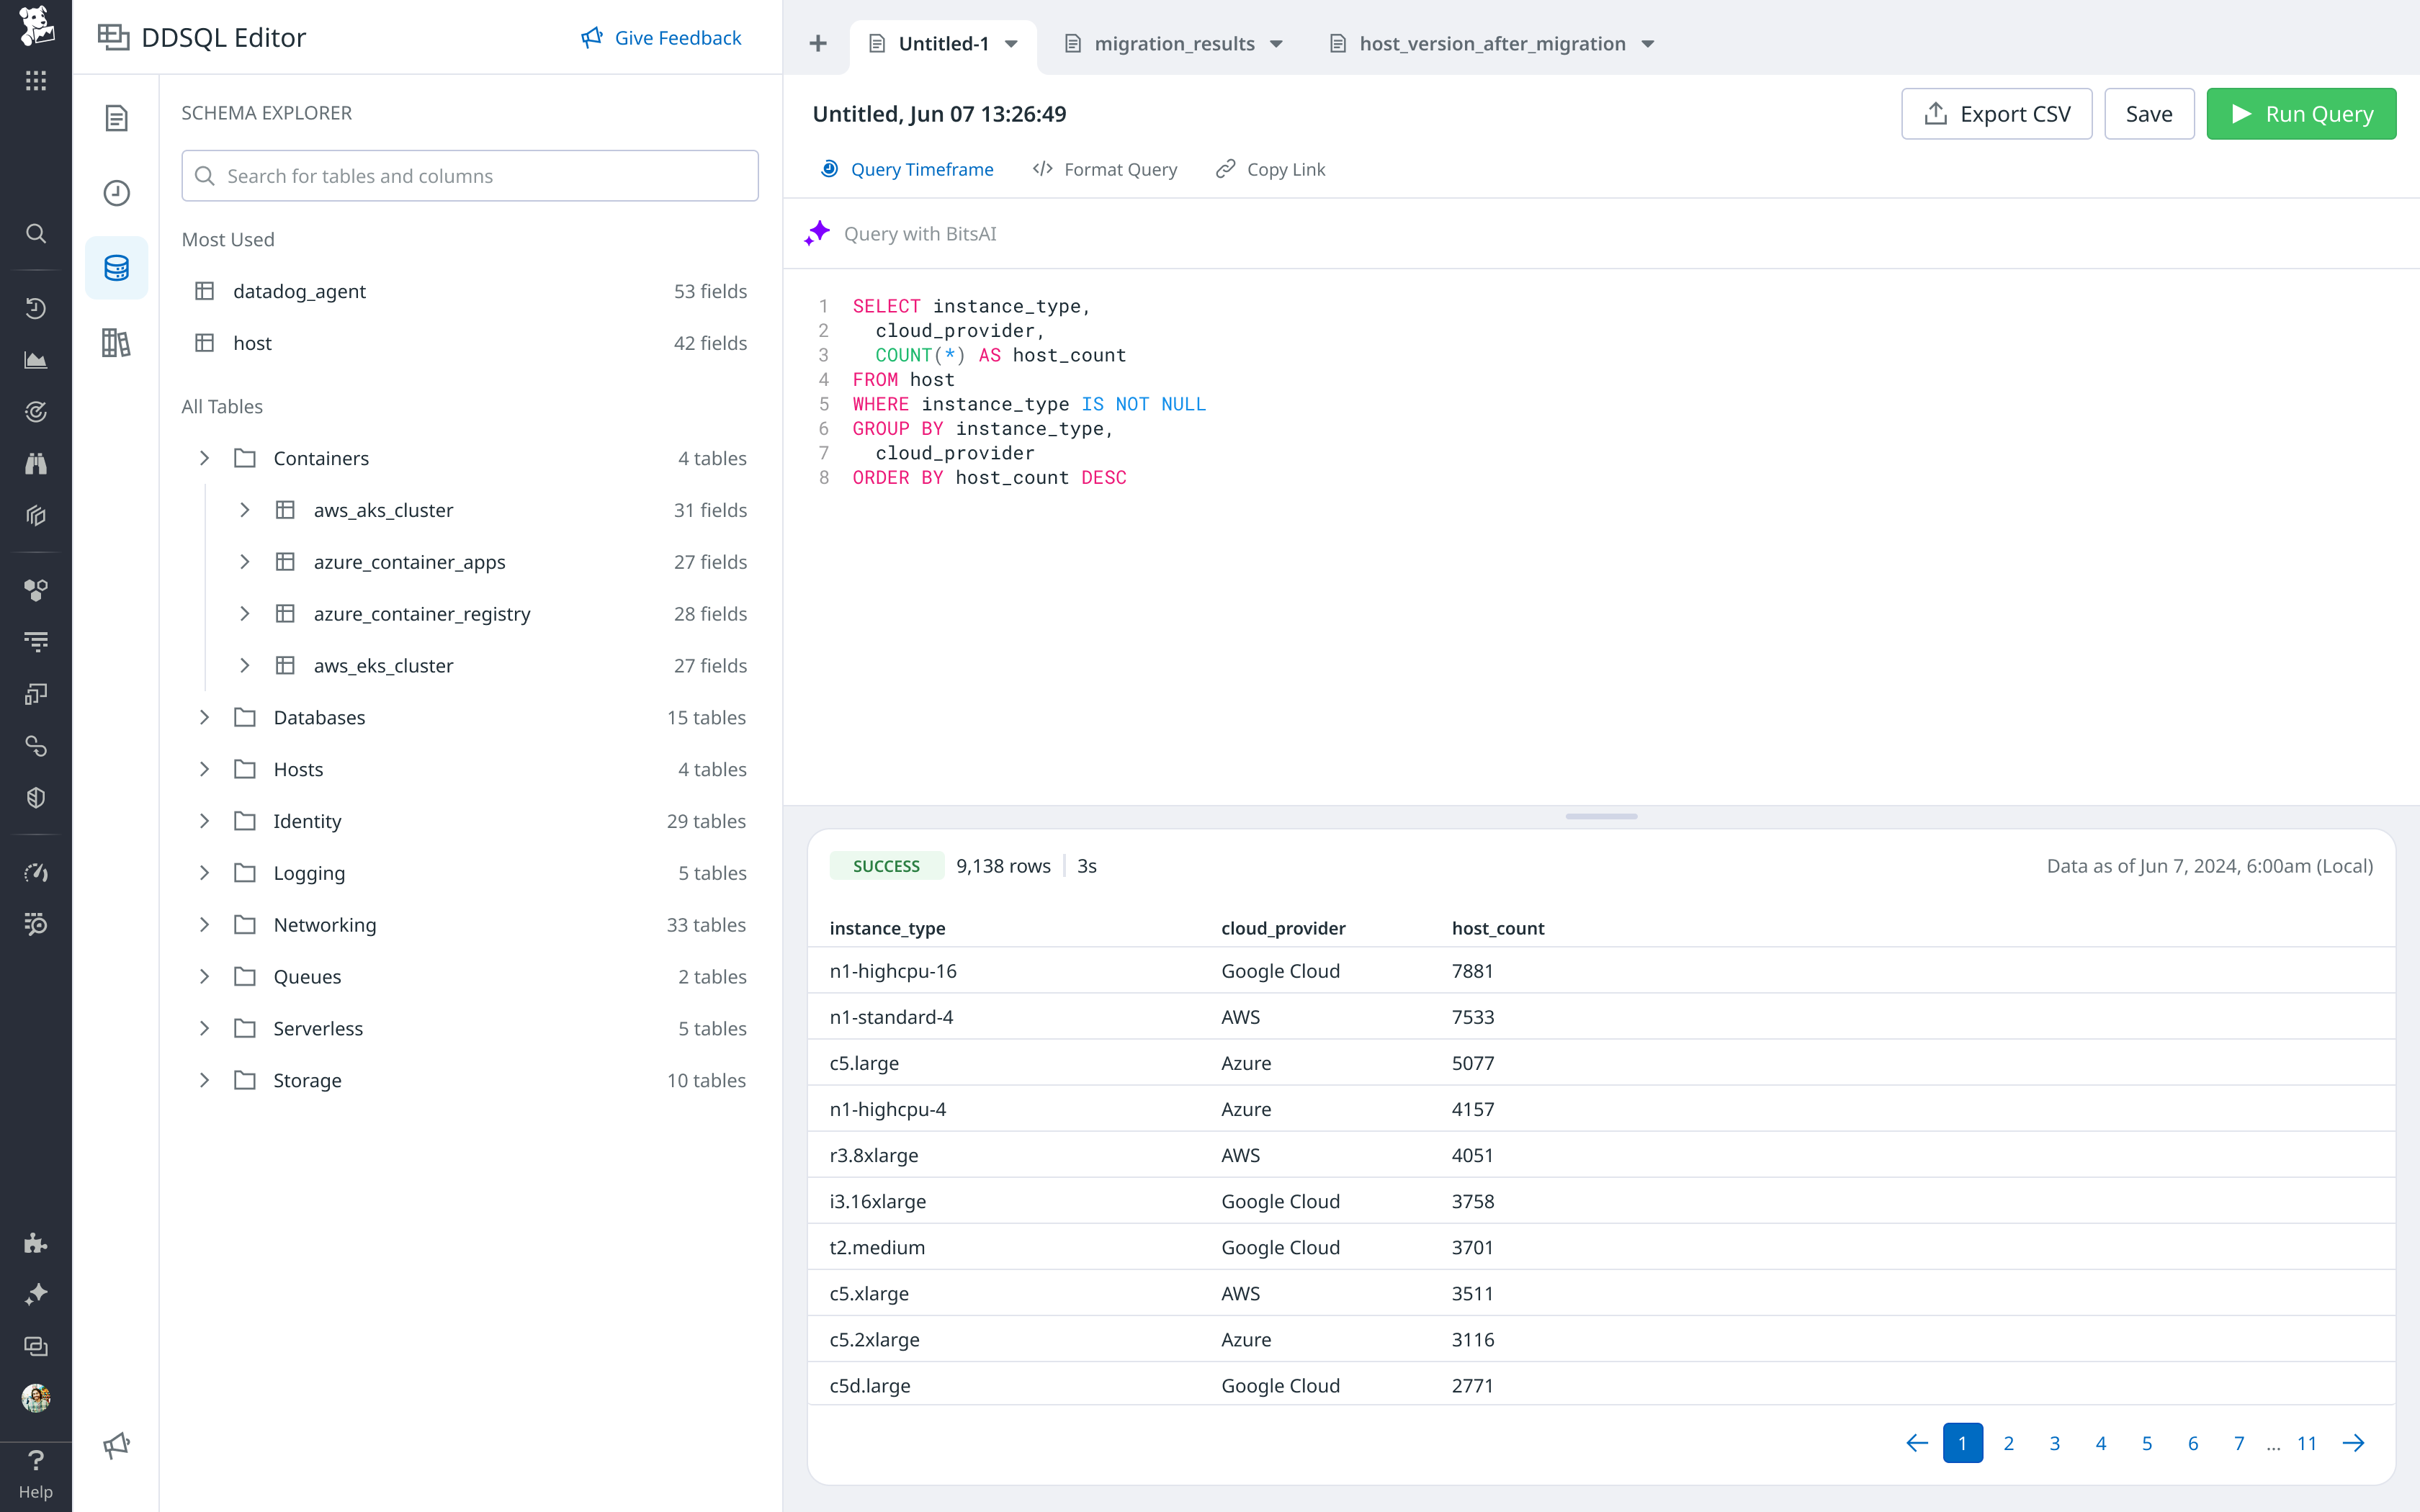Open the saved queries document icon
2420x1512 pixels.
click(x=116, y=118)
